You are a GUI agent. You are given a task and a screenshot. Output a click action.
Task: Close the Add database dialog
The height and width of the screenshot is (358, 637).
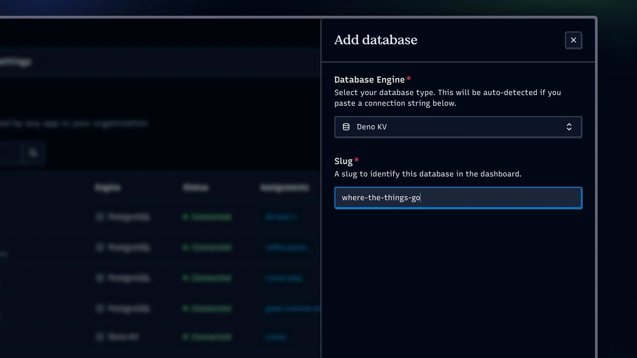coord(573,40)
